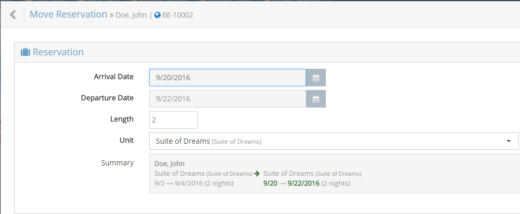Click the Unit field label
Image resolution: width=520 pixels, height=214 pixels.
pos(126,140)
